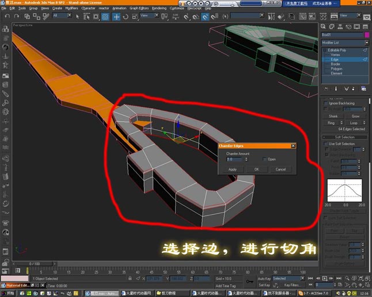Image resolution: width=372 pixels, height=297 pixels.
Task: Open the Animation menu
Action: (119, 8)
